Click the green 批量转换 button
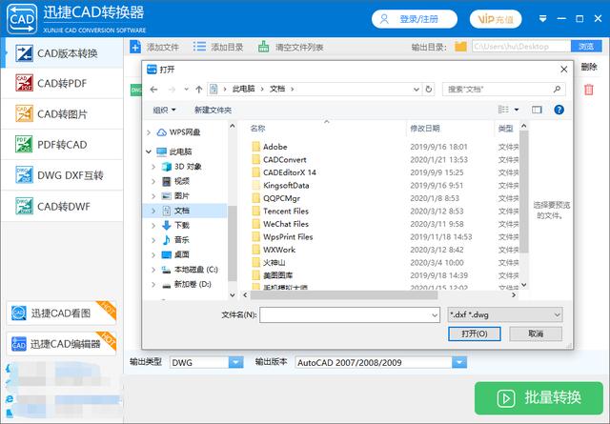Viewport: 610px width, 424px height. [x=539, y=398]
